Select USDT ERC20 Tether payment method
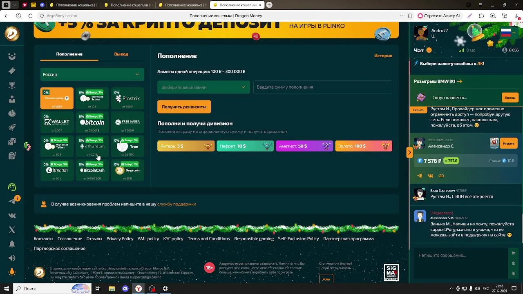523x294 pixels. click(57, 146)
